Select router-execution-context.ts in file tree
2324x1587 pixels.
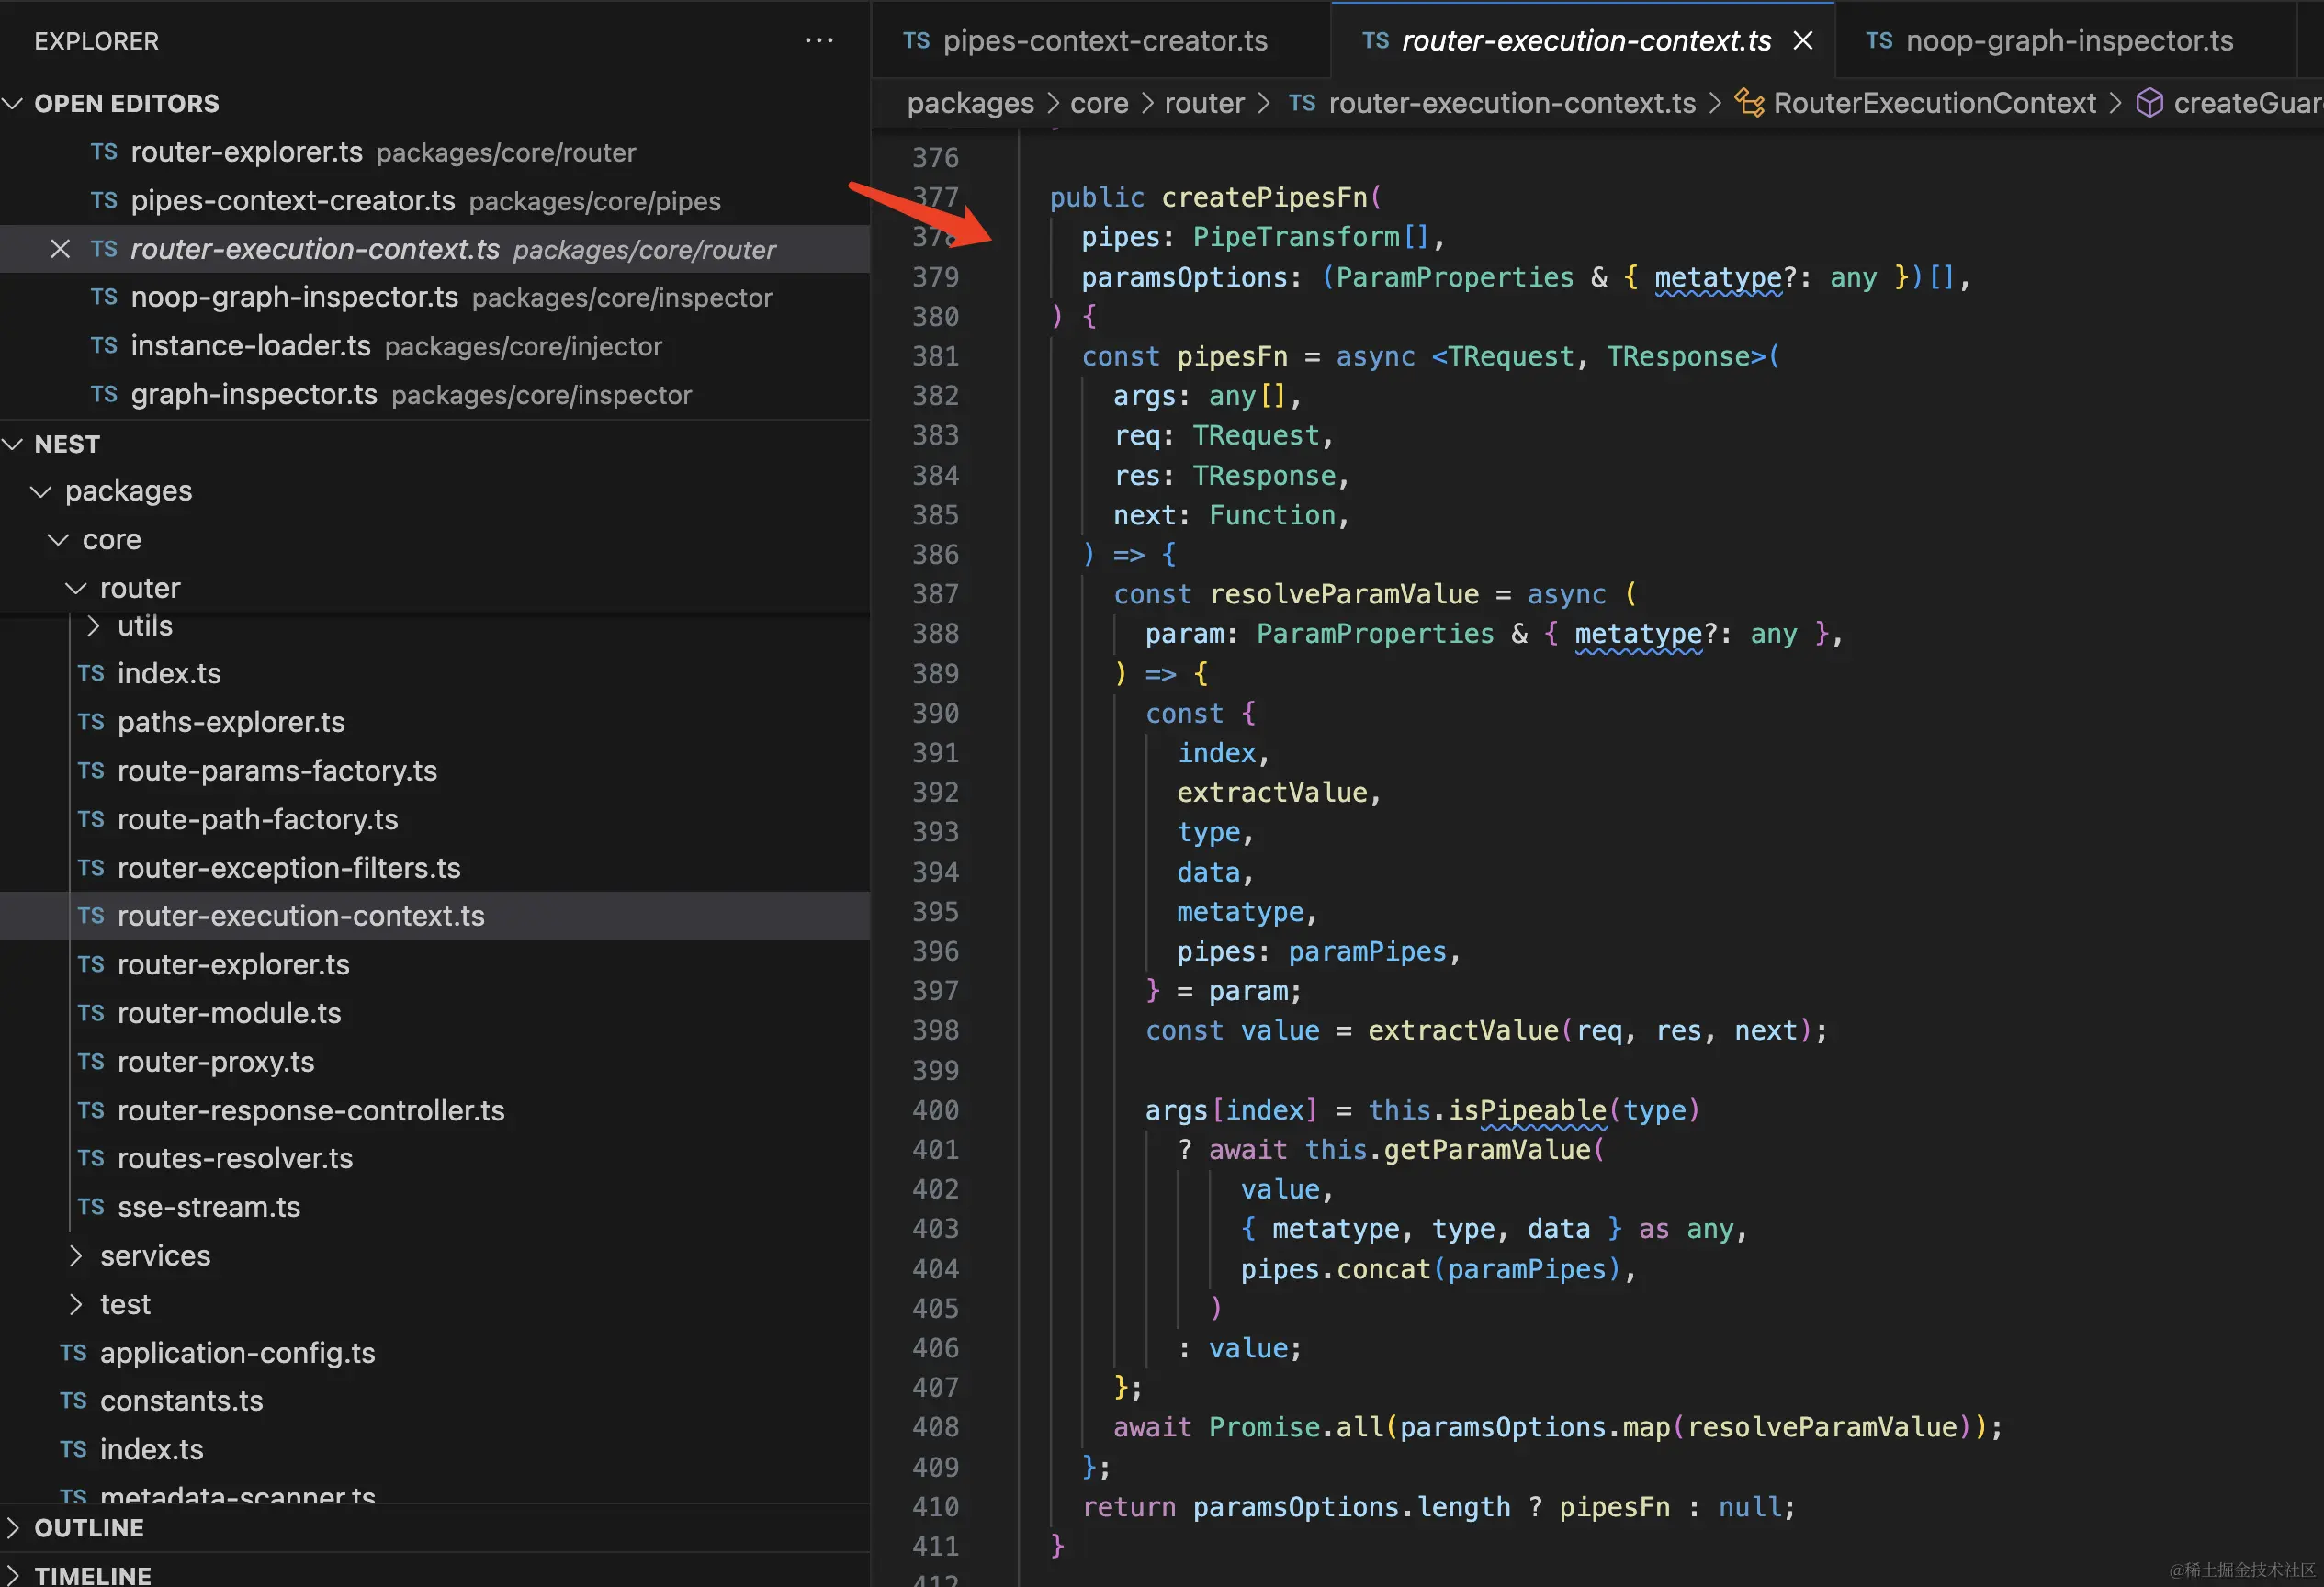pyautogui.click(x=435, y=916)
